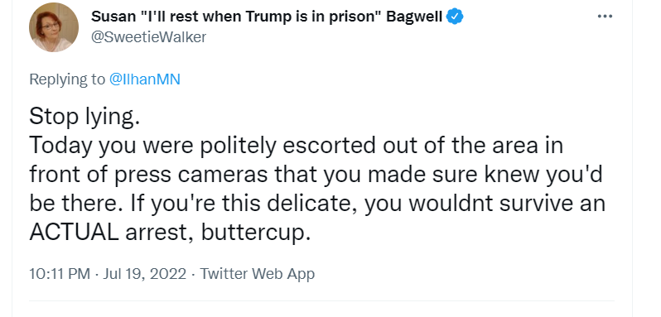Click the "Stop lying." line of the tweet
The height and width of the screenshot is (317, 661).
84,117
